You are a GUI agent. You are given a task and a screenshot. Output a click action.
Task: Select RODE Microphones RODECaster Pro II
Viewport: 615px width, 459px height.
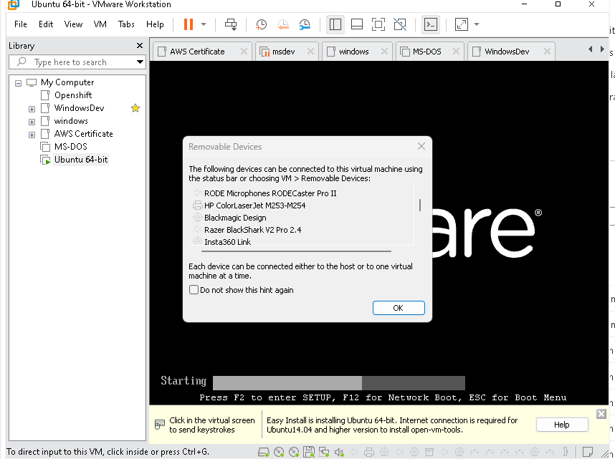pos(270,193)
